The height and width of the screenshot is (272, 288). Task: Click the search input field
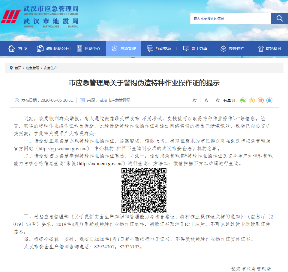[x=230, y=18]
